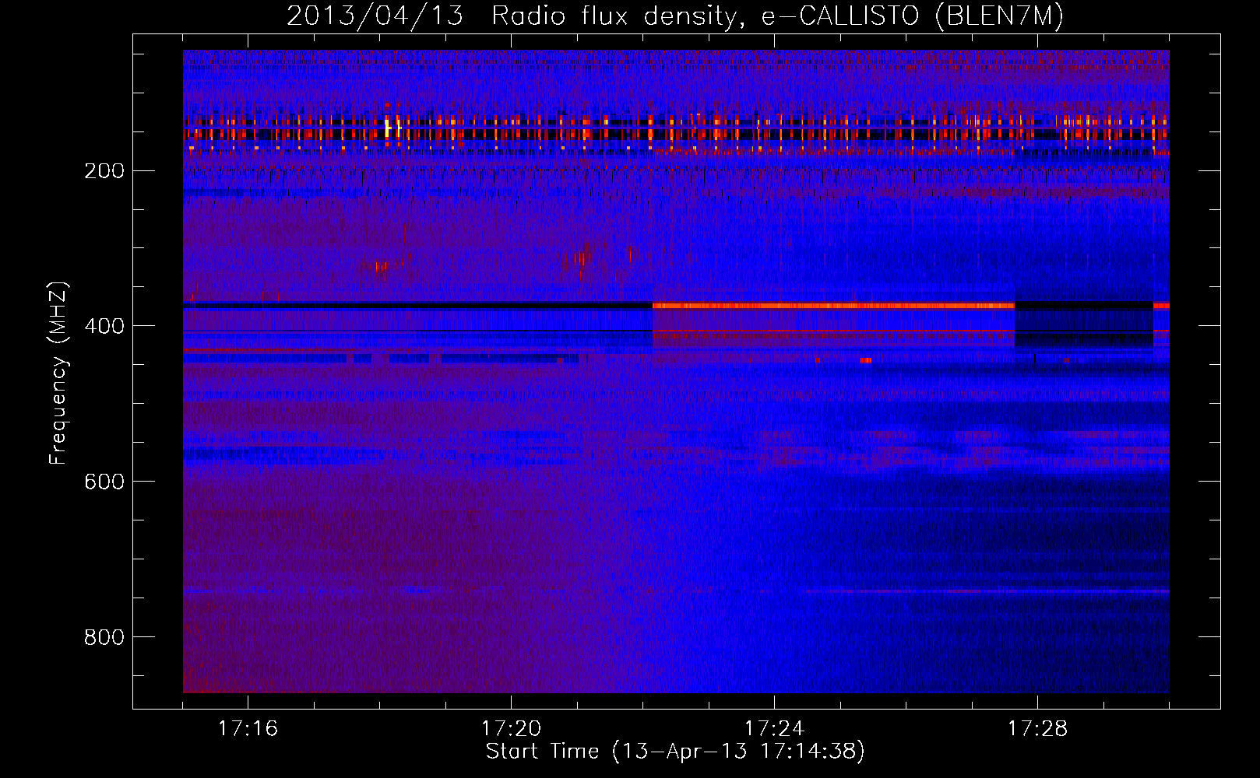Click the 200 frequency tick label
The height and width of the screenshot is (778, 1260).
point(104,170)
